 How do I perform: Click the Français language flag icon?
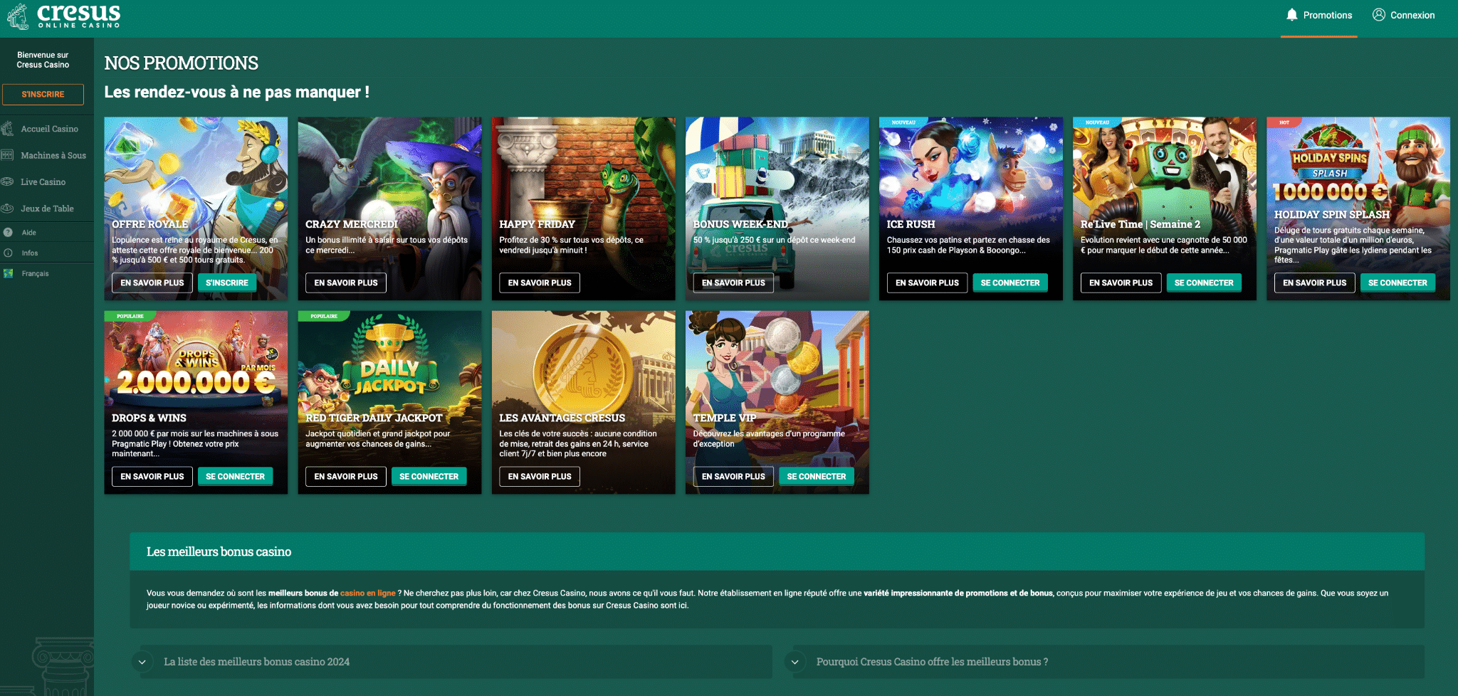pyautogui.click(x=8, y=273)
